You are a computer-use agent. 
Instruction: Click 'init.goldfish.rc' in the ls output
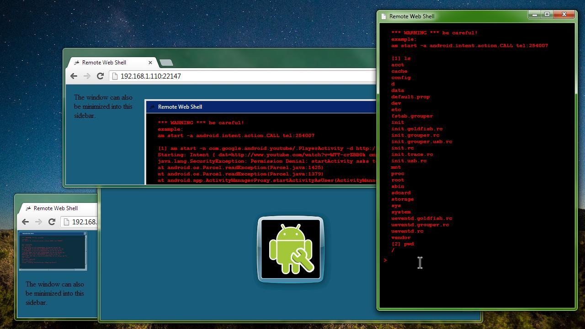(417, 129)
